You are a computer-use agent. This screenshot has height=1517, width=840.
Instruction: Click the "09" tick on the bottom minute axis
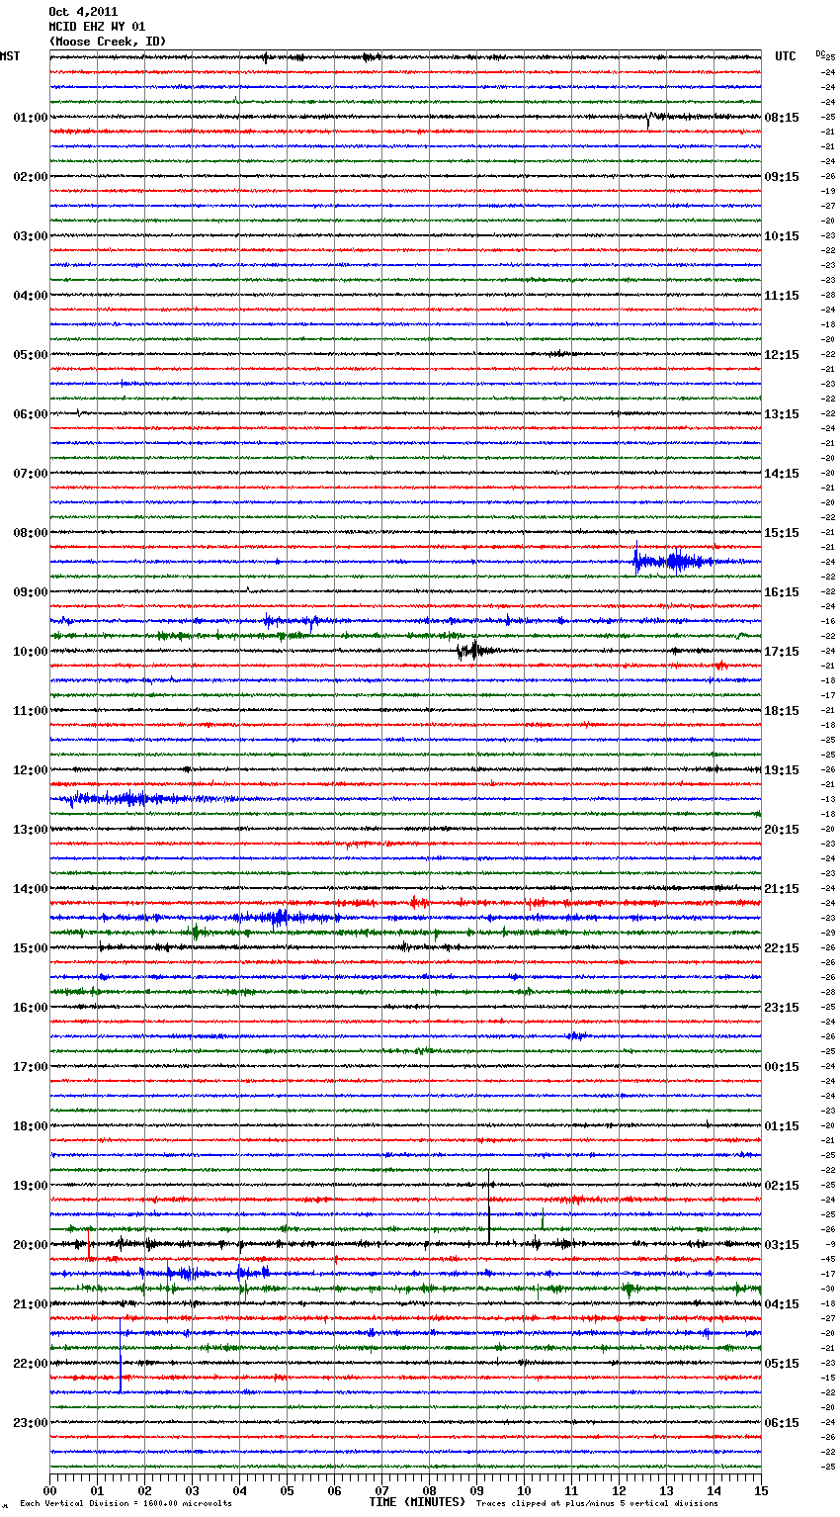(x=476, y=1490)
